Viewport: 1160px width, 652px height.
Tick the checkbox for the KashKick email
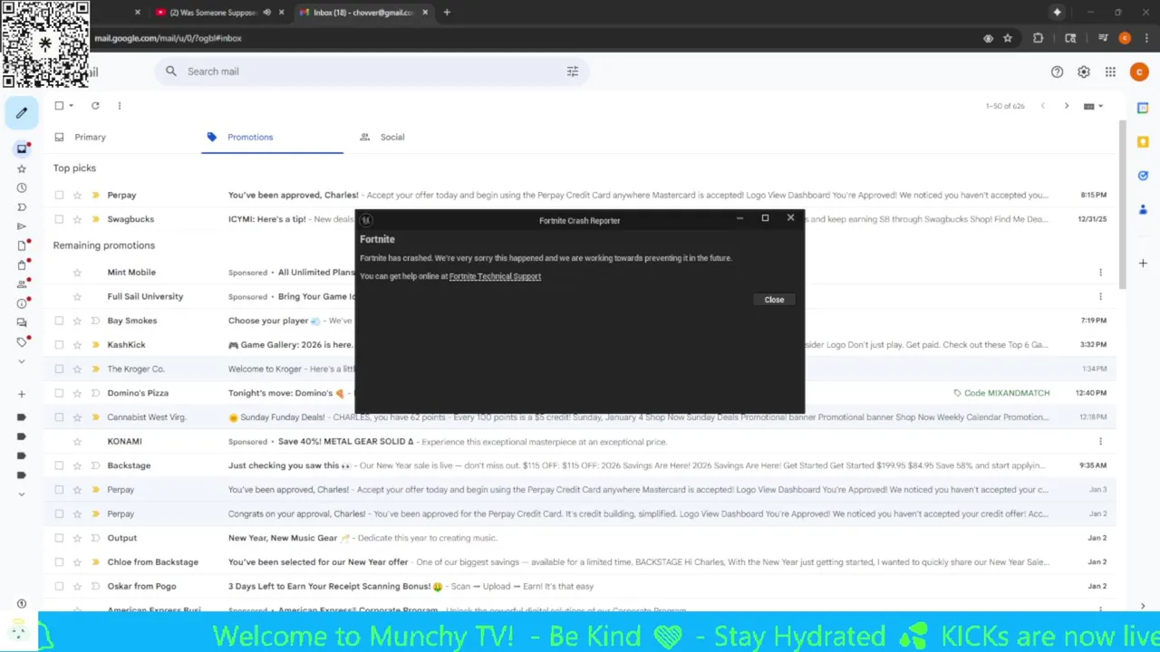(x=59, y=345)
